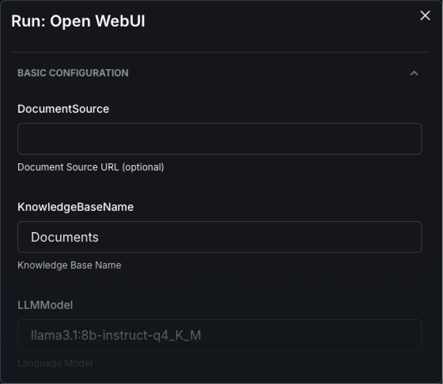This screenshot has width=443, height=384.
Task: Focus the empty DocumentSource input field
Action: [219, 139]
